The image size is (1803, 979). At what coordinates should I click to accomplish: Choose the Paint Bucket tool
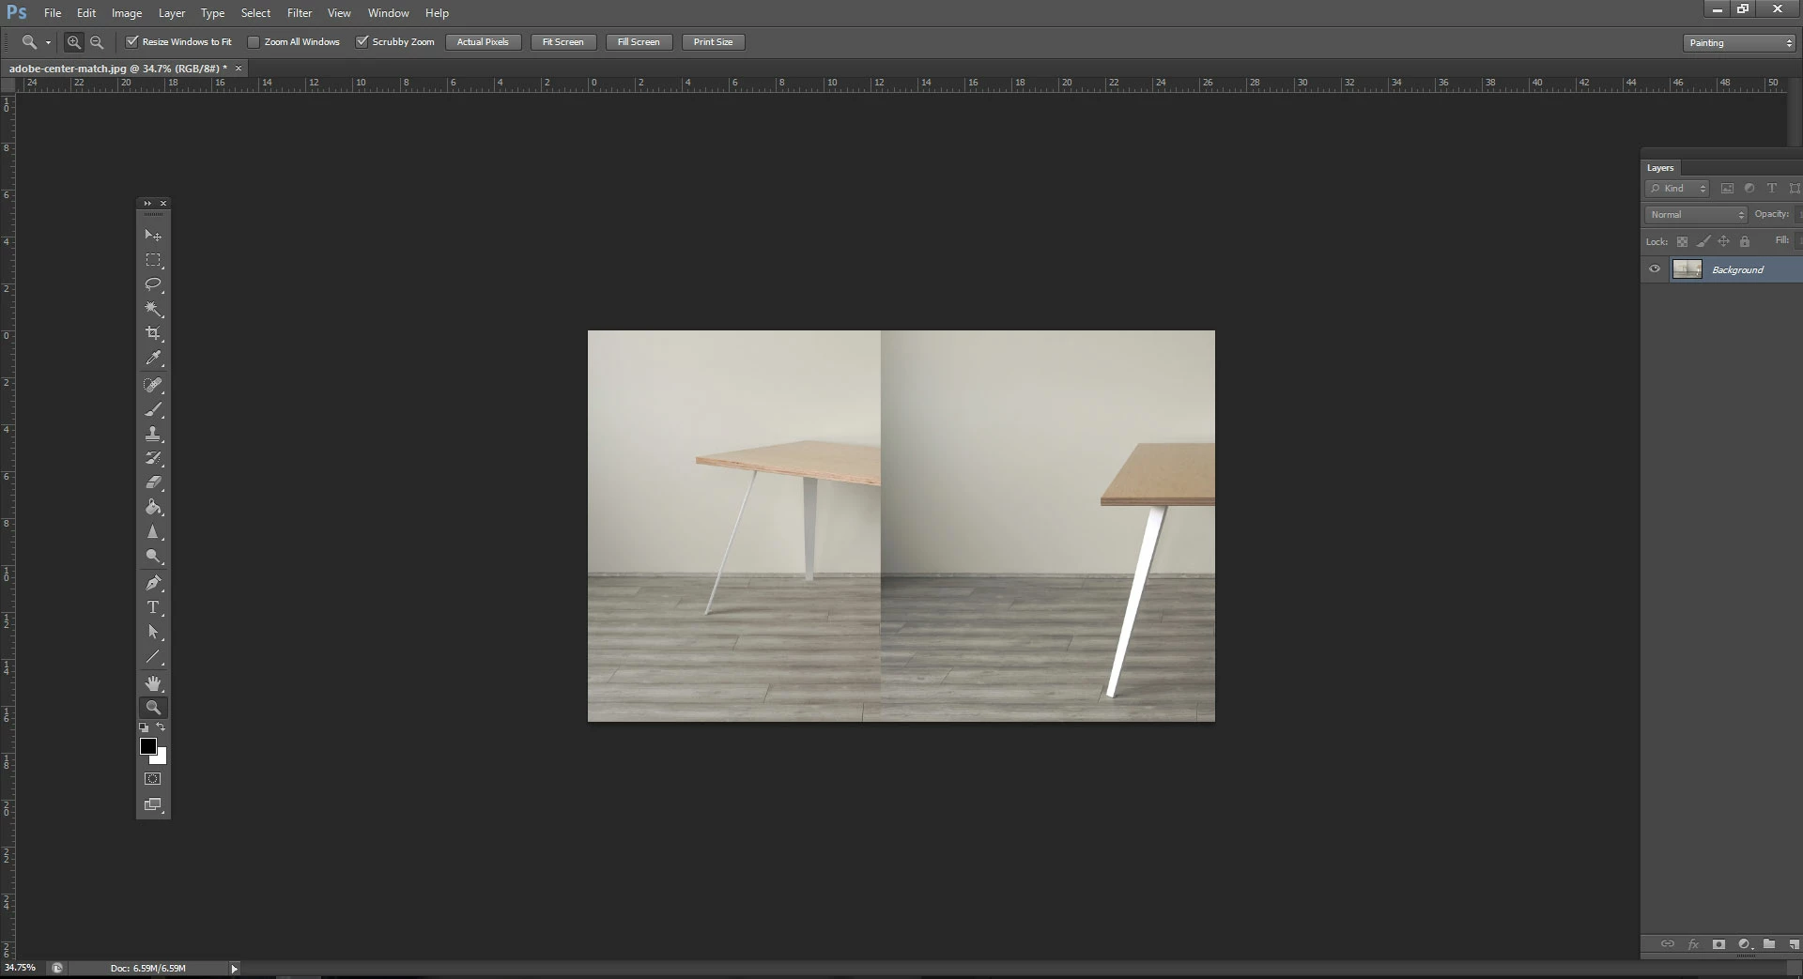click(153, 507)
